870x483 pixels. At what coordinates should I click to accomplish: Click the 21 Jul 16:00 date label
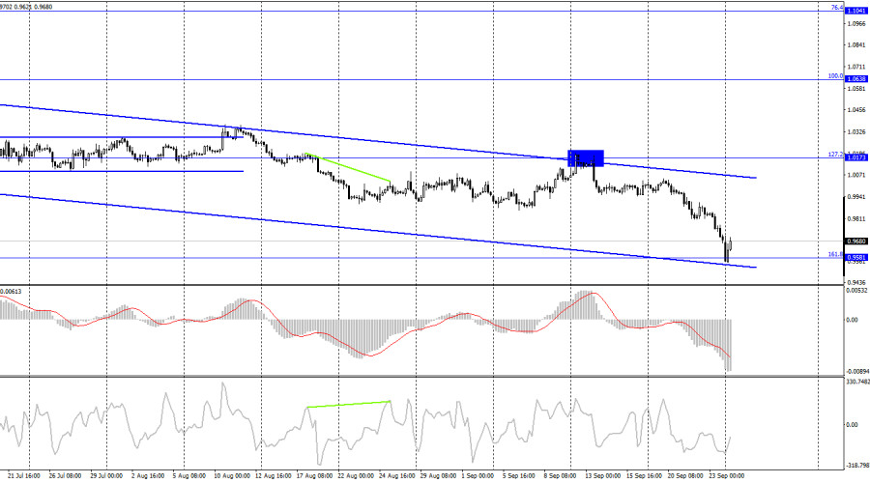(24, 476)
